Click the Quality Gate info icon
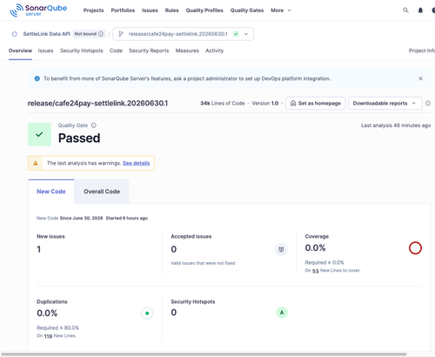The height and width of the screenshot is (357, 435). [94, 125]
